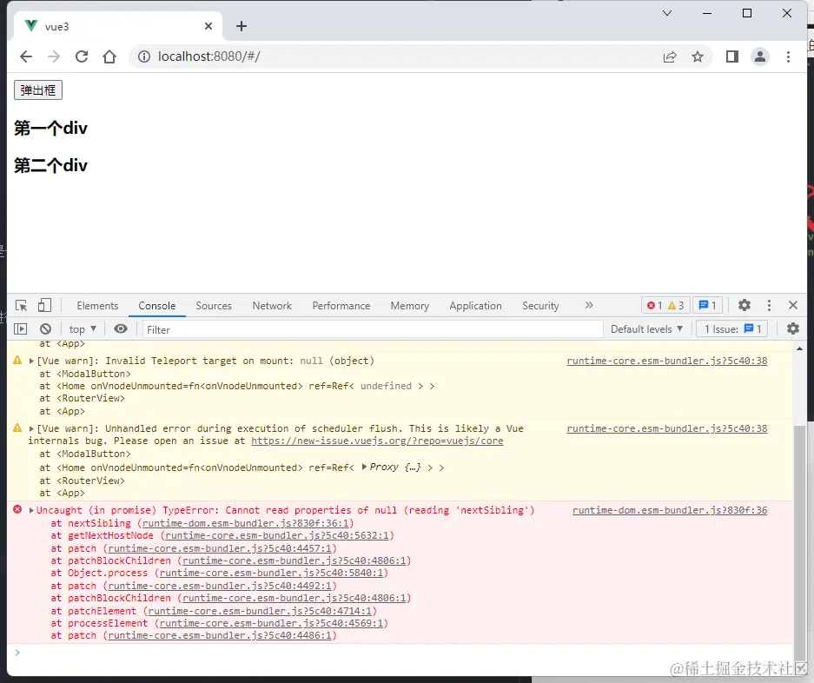Clear the console

tap(46, 328)
